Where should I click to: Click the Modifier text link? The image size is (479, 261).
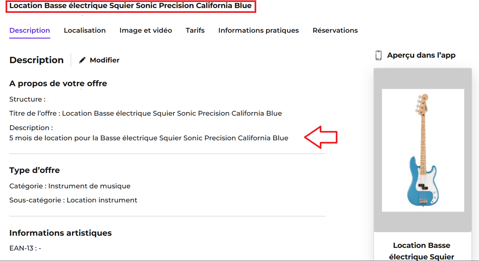click(x=104, y=60)
